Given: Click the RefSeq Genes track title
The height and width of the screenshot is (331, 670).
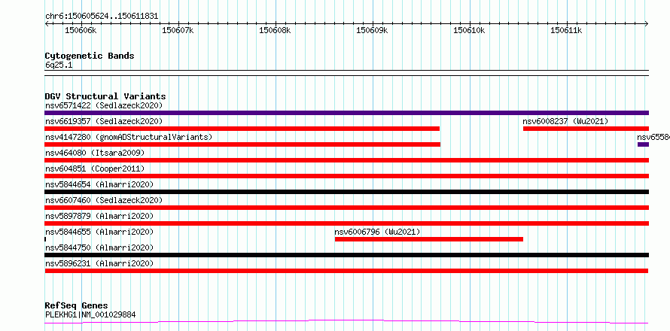Looking at the screenshot, I should (x=76, y=306).
